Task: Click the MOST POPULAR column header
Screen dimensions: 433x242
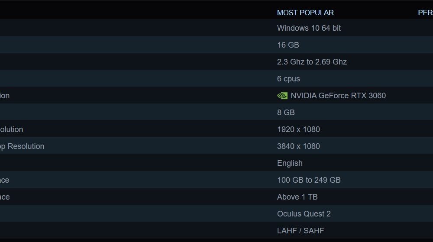Action: tap(305, 13)
